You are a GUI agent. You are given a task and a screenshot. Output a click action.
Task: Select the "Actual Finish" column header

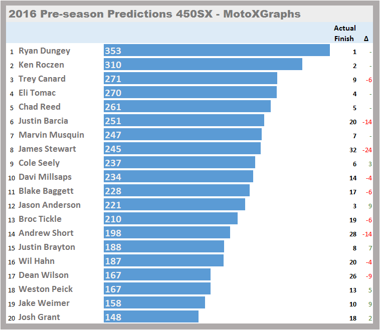click(x=344, y=33)
